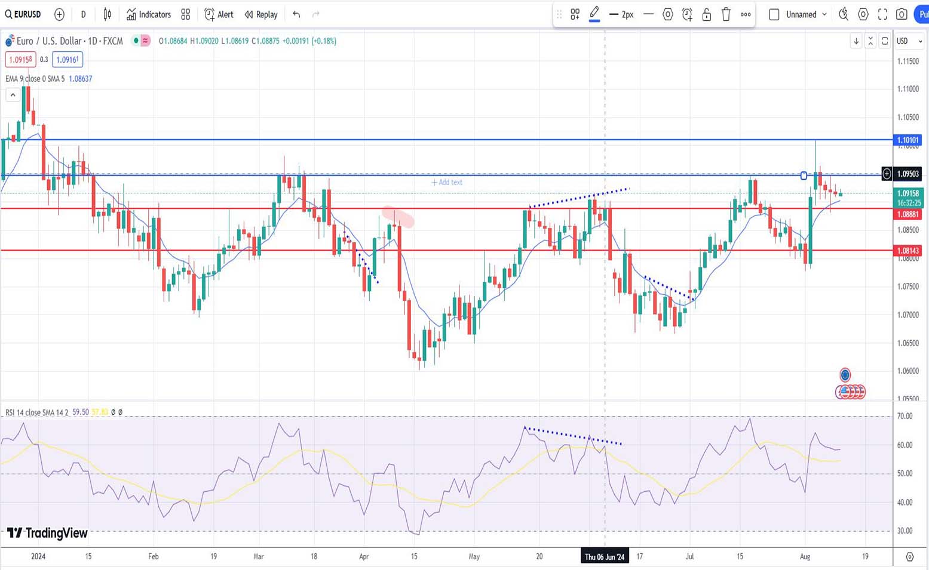929x570 pixels.
Task: Undo the last chart action
Action: [x=296, y=14]
